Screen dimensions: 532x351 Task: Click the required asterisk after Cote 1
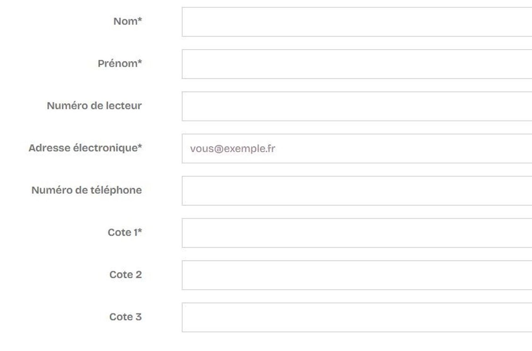pos(140,230)
